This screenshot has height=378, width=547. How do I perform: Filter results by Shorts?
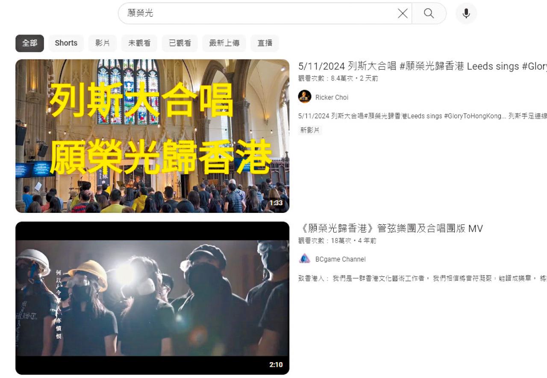66,43
